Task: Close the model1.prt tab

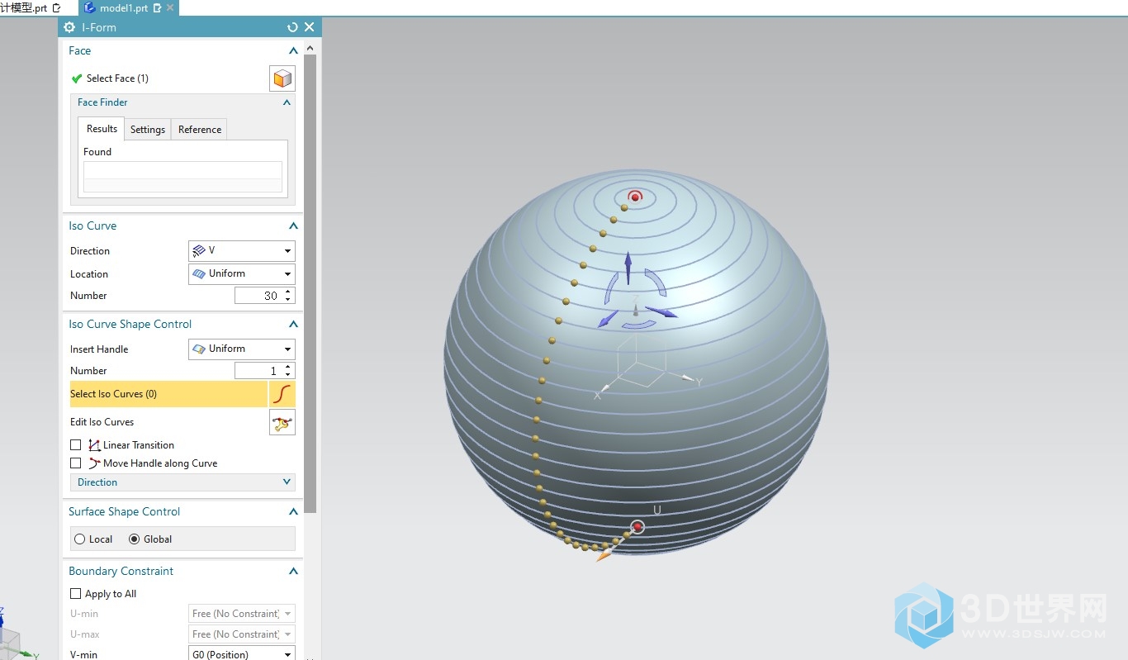Action: click(x=170, y=7)
